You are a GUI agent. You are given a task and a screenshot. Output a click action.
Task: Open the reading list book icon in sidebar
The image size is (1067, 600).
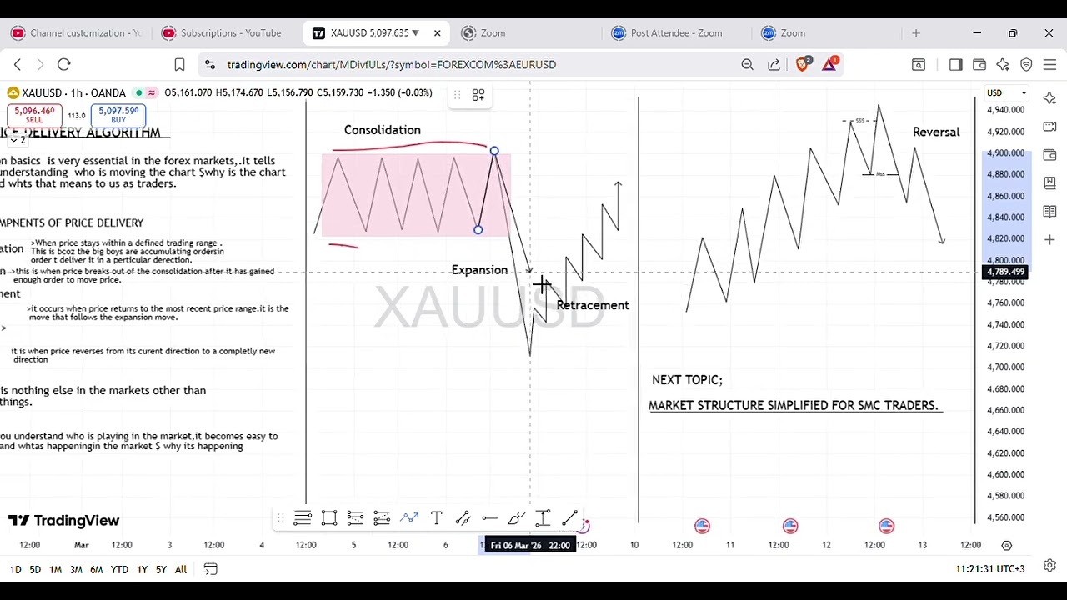1049,212
